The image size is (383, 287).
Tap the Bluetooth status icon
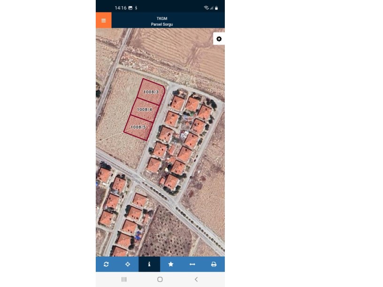[136, 8]
